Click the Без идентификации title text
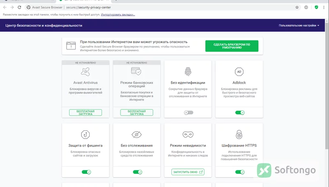Screen dimensions: 329x187 pos(188,82)
